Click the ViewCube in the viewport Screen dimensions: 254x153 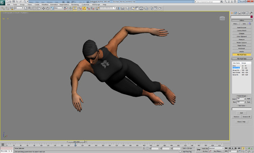pos(222,18)
